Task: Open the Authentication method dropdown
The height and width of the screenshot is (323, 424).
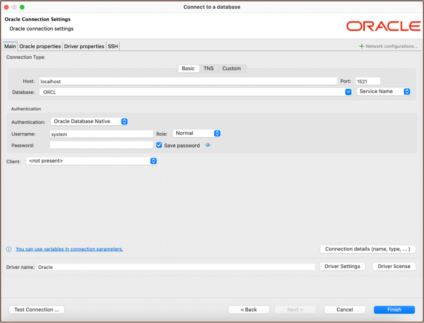Action: coord(90,122)
